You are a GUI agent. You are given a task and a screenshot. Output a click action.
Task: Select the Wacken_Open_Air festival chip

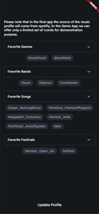[40, 151]
